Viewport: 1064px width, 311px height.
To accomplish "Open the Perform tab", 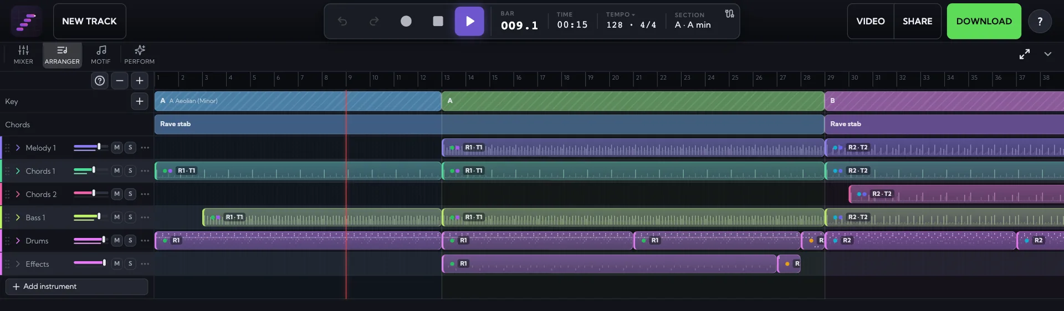I will (x=140, y=55).
